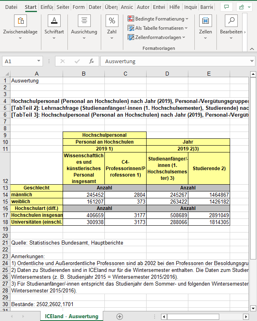Expand the Als Tabelle formatieren dropdown

click(158, 28)
